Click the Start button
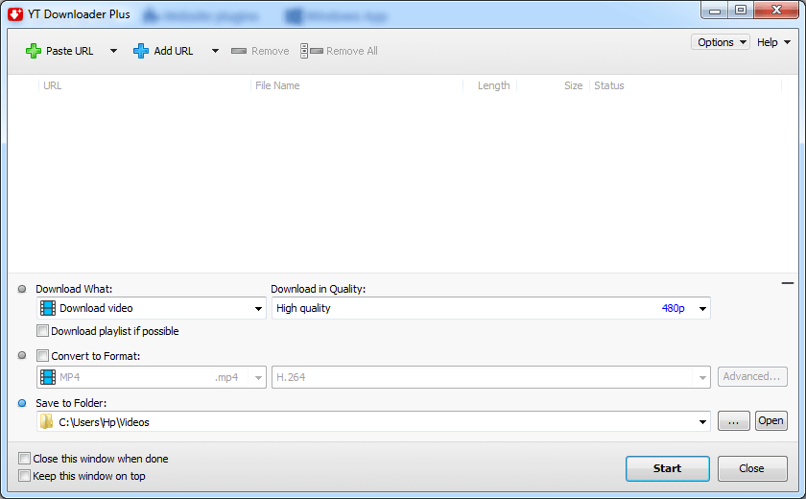This screenshot has height=499, width=806. point(667,468)
